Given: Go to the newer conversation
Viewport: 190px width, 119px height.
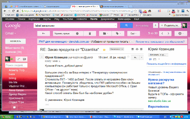Looking at the screenshot, I should click(162, 33).
